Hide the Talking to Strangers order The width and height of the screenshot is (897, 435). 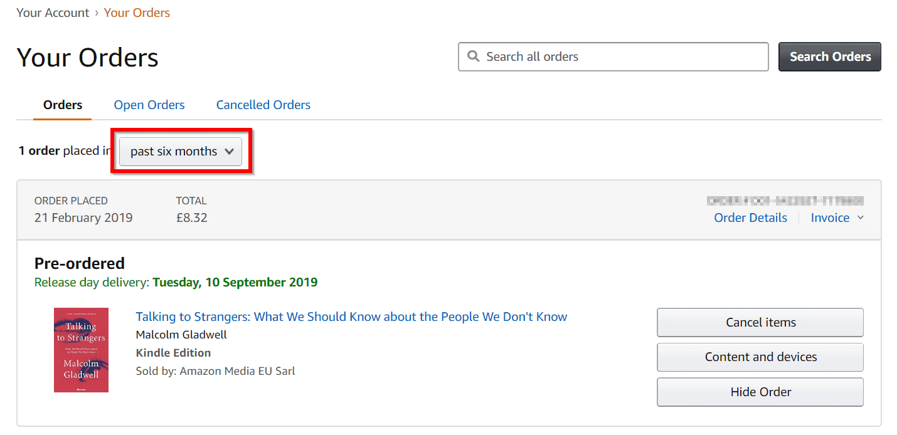pyautogui.click(x=760, y=392)
